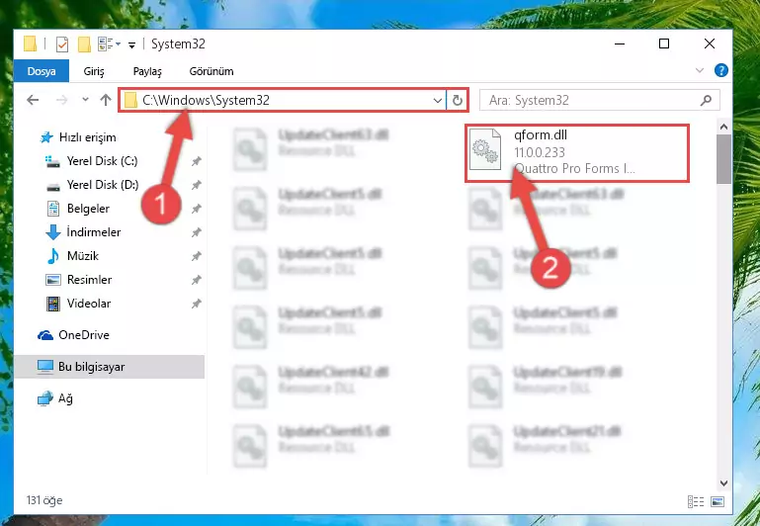The height and width of the screenshot is (526, 760).
Task: Click the pin icon next to İndirmeler
Action: click(196, 232)
